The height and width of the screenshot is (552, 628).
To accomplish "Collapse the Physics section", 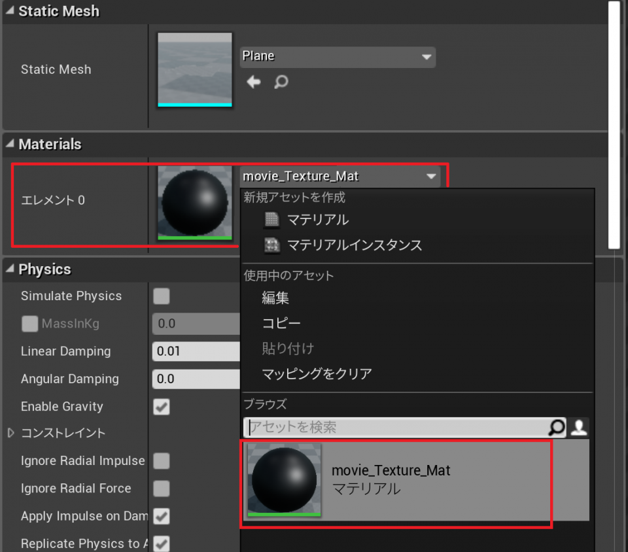I will click(10, 269).
